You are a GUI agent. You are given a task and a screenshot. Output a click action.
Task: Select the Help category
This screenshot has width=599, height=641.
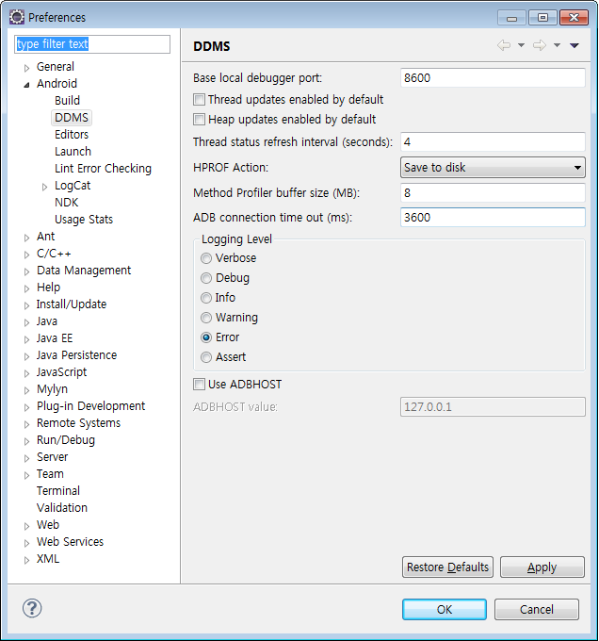(48, 287)
